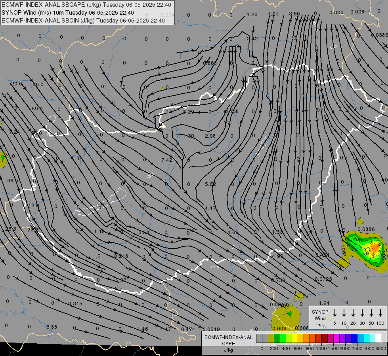
Task: Select the deep blue CAPE legend swatch
Action: point(354,338)
